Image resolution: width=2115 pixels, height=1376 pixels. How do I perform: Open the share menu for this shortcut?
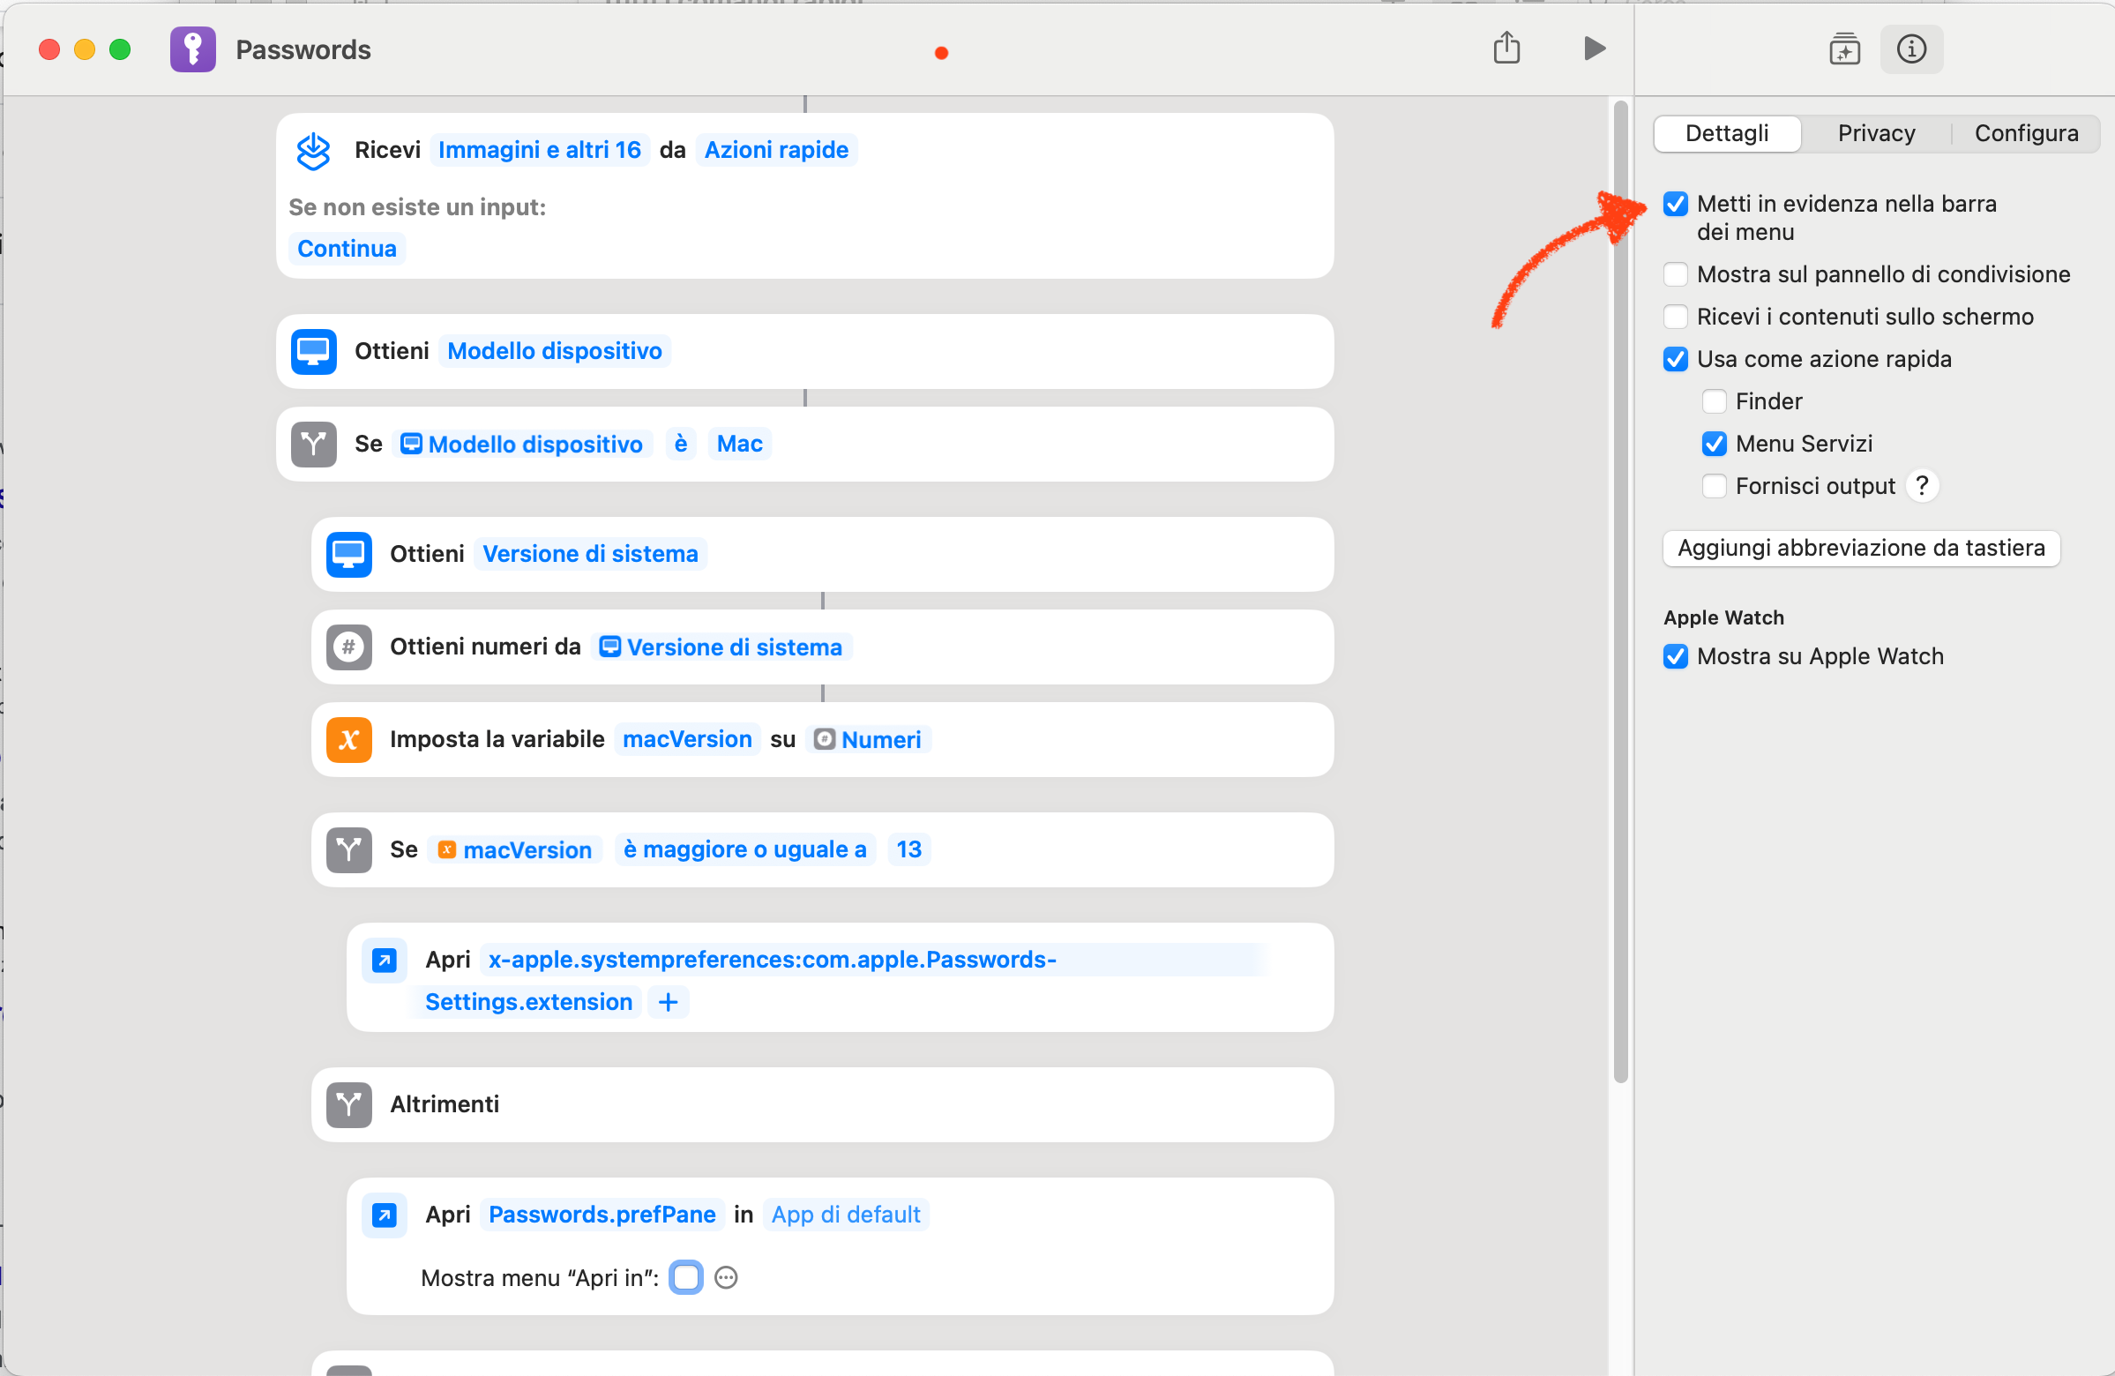click(1506, 48)
